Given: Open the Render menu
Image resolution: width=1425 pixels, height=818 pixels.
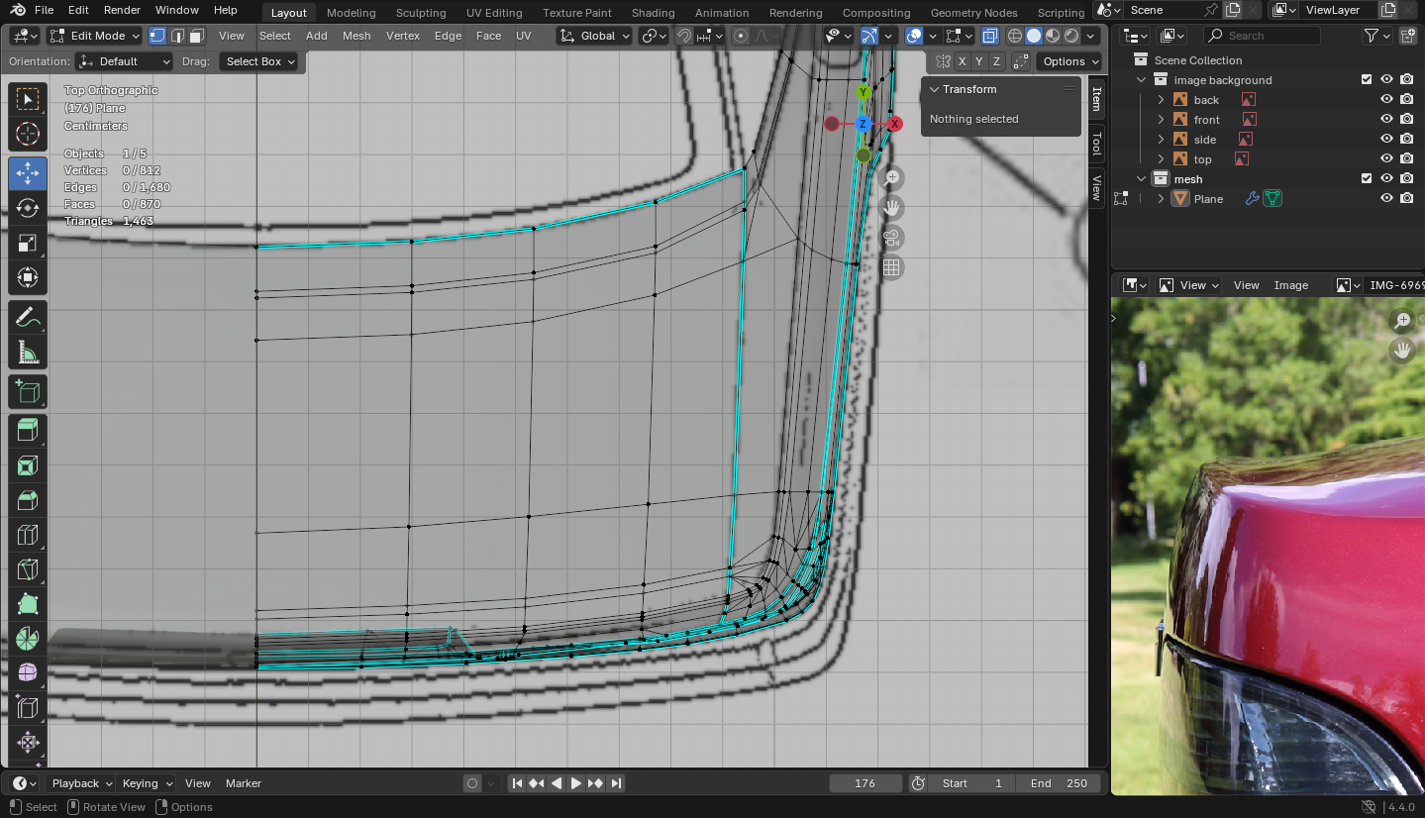Looking at the screenshot, I should coord(122,10).
